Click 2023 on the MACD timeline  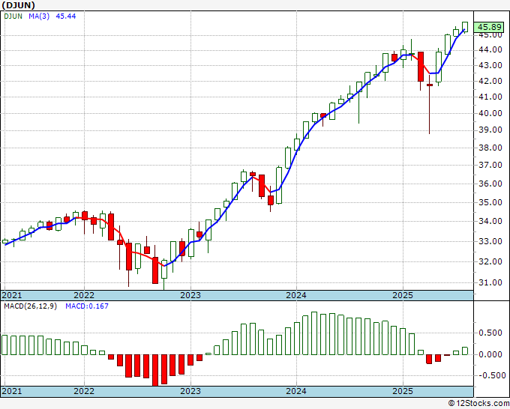pos(190,391)
